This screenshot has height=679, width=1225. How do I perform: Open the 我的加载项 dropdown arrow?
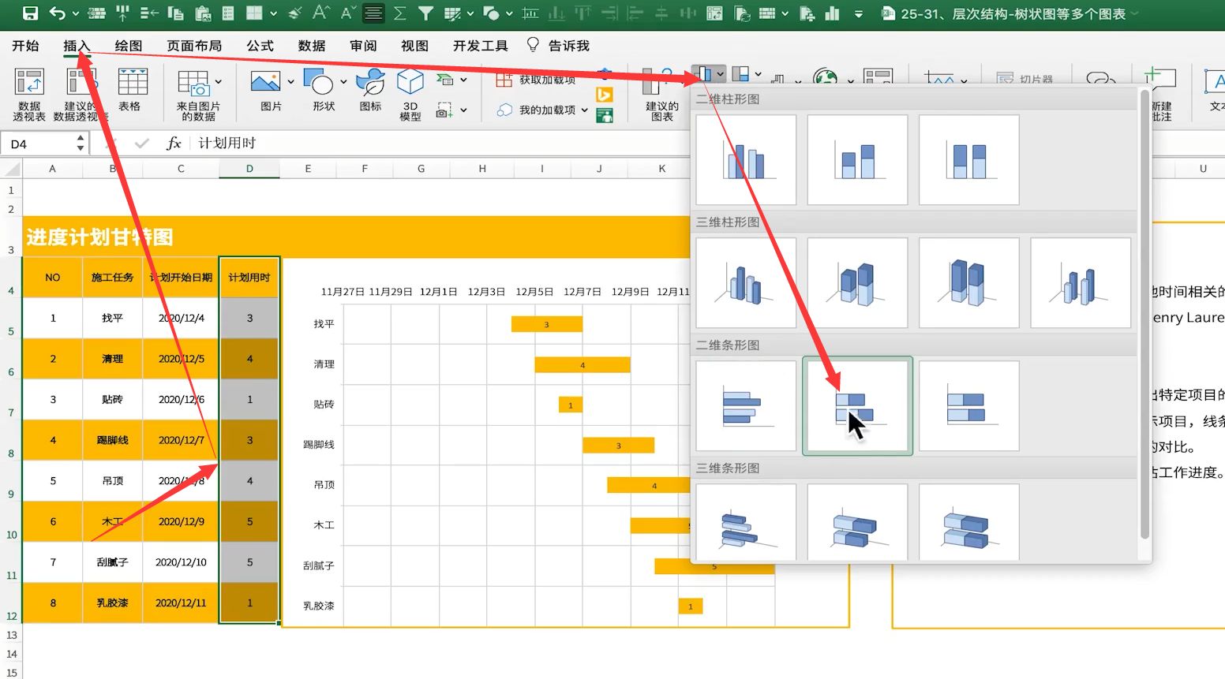click(x=585, y=110)
